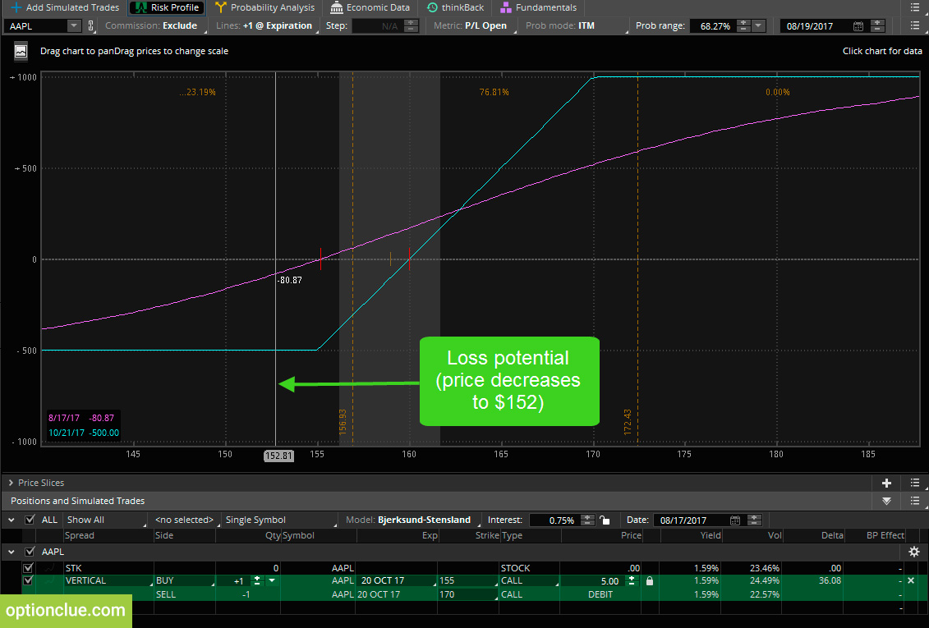Click the link chain icon beside AAPL symbol
This screenshot has width=929, height=628.
coord(90,25)
